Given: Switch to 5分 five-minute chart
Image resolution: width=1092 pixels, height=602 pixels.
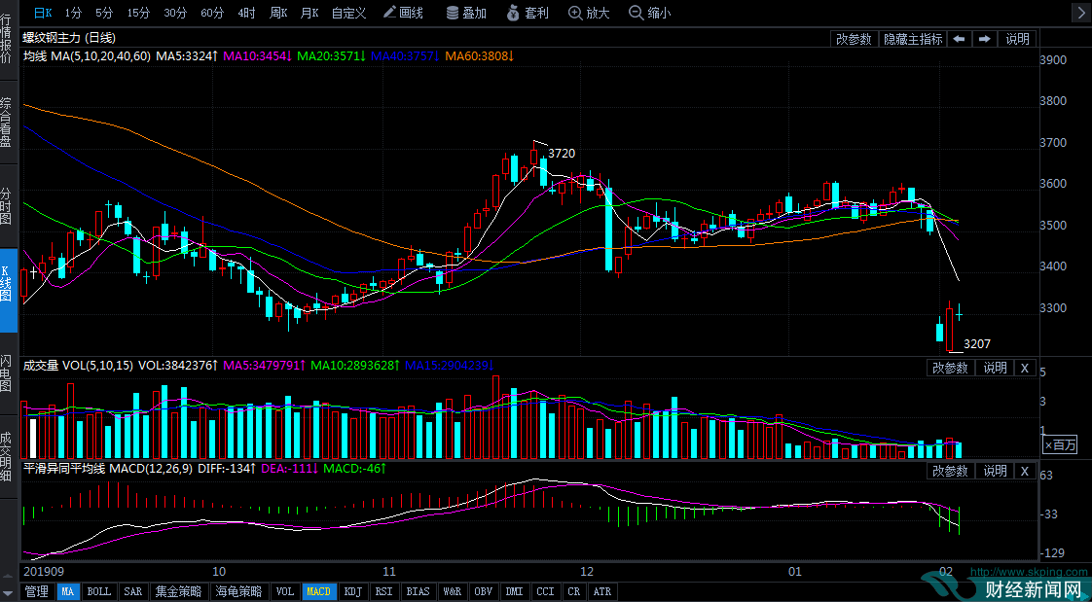Looking at the screenshot, I should (x=104, y=12).
